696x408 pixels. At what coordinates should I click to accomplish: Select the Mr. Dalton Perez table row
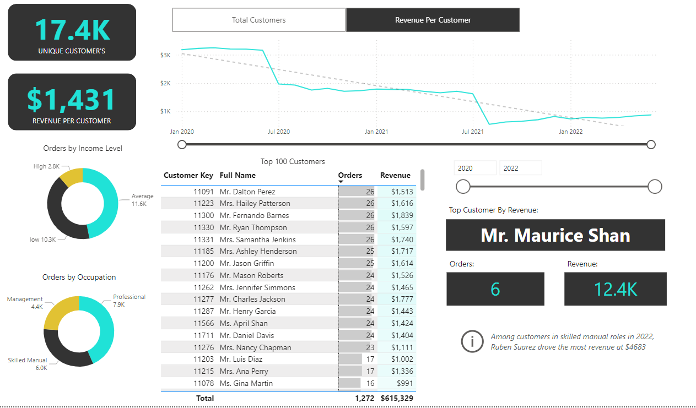[x=247, y=192]
